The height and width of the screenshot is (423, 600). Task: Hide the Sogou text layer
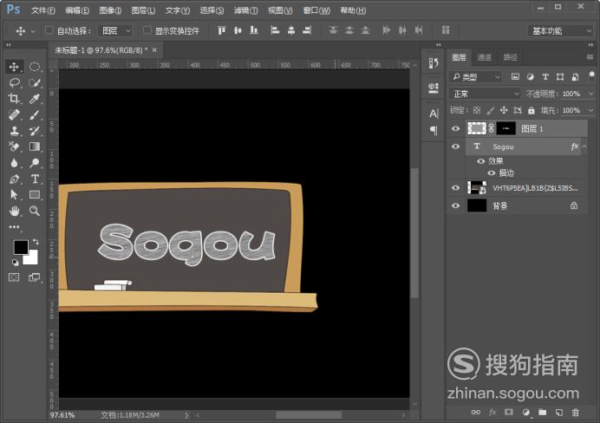(x=455, y=146)
